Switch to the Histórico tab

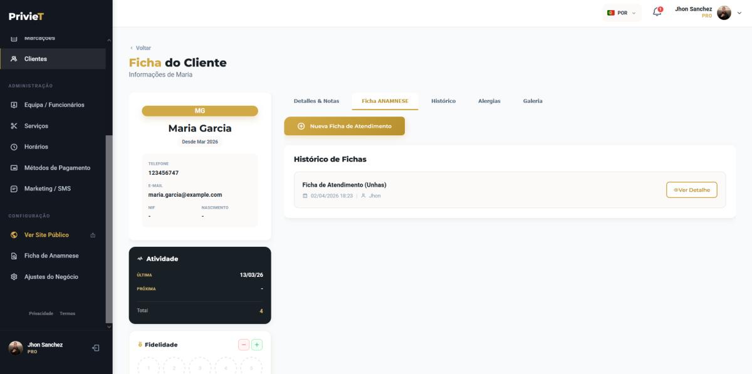click(443, 101)
